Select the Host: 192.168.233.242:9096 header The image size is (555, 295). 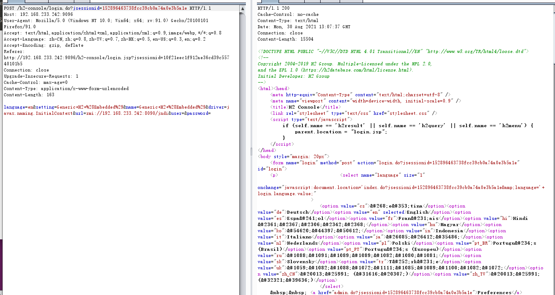click(38, 15)
